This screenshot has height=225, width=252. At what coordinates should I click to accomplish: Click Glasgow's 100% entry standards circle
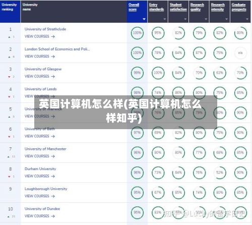158,73
